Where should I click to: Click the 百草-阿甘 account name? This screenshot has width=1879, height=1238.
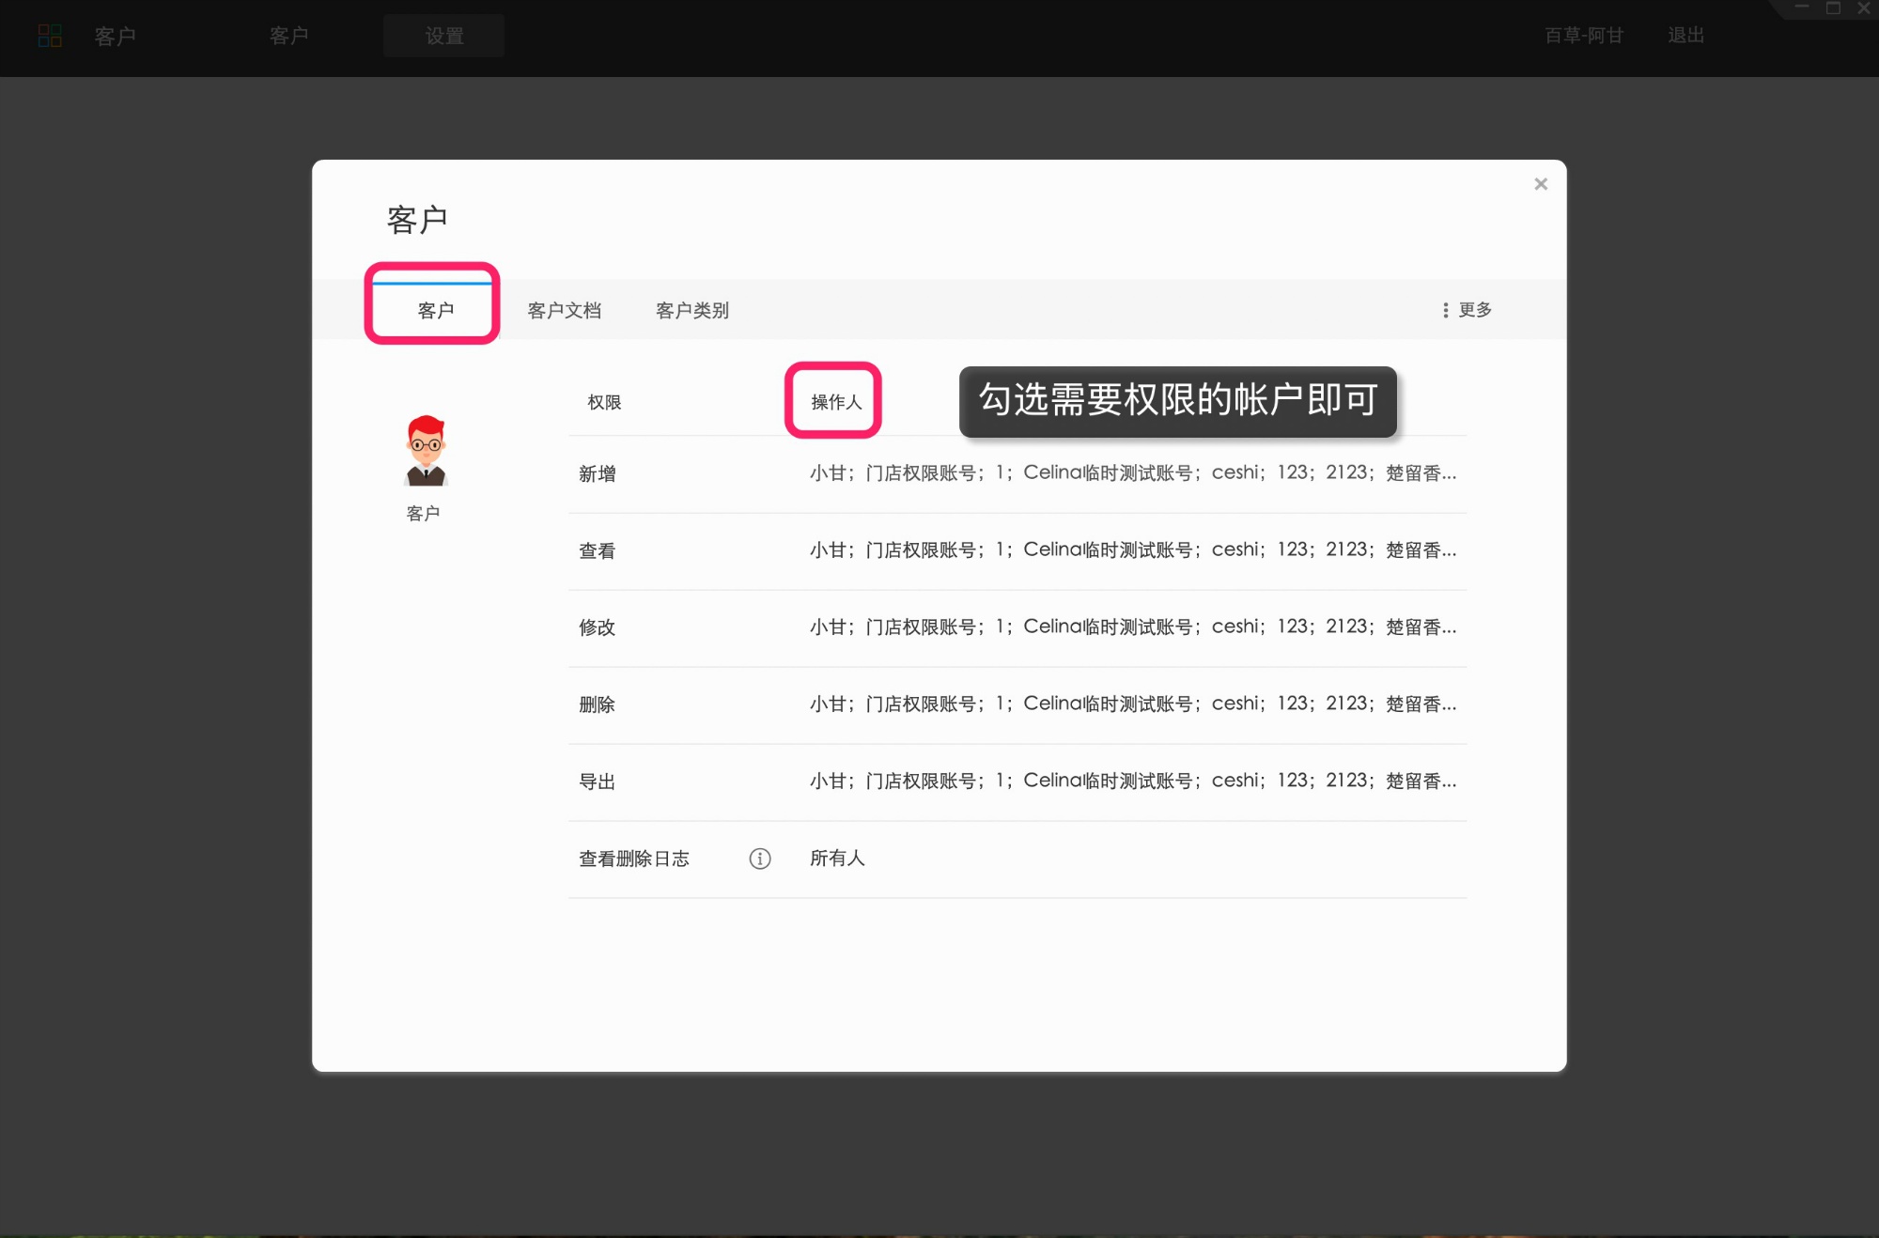tap(1584, 36)
